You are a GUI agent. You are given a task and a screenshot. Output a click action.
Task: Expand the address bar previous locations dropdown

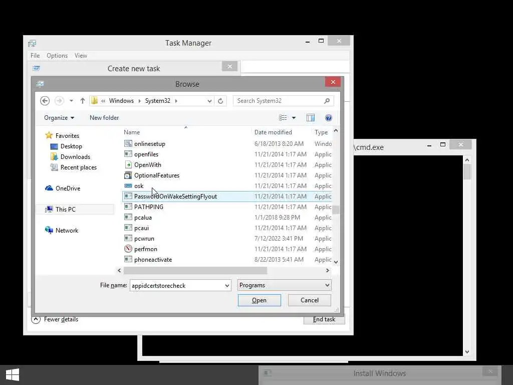point(209,101)
